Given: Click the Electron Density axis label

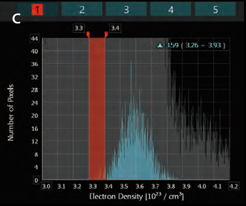Looking at the screenshot, I should pyautogui.click(x=136, y=197).
